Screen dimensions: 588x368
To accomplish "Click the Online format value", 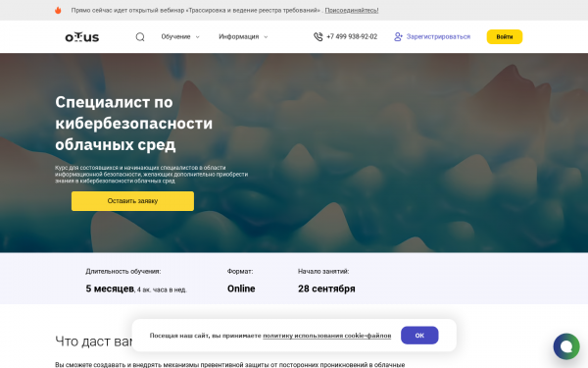I will click(x=241, y=289).
